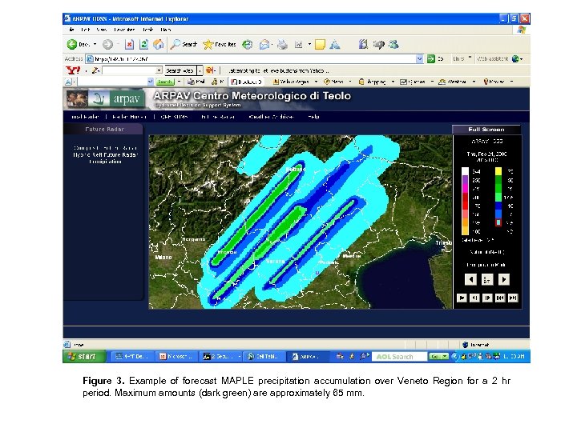Step animation one frame forward
Image resolution: width=577 pixels, height=432 pixels.
pyautogui.click(x=487, y=298)
